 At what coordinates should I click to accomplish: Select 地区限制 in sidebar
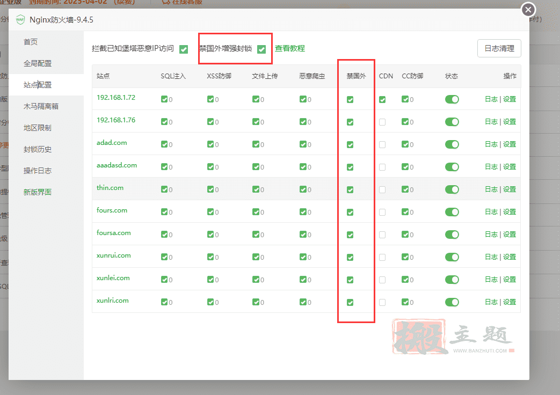pos(38,128)
